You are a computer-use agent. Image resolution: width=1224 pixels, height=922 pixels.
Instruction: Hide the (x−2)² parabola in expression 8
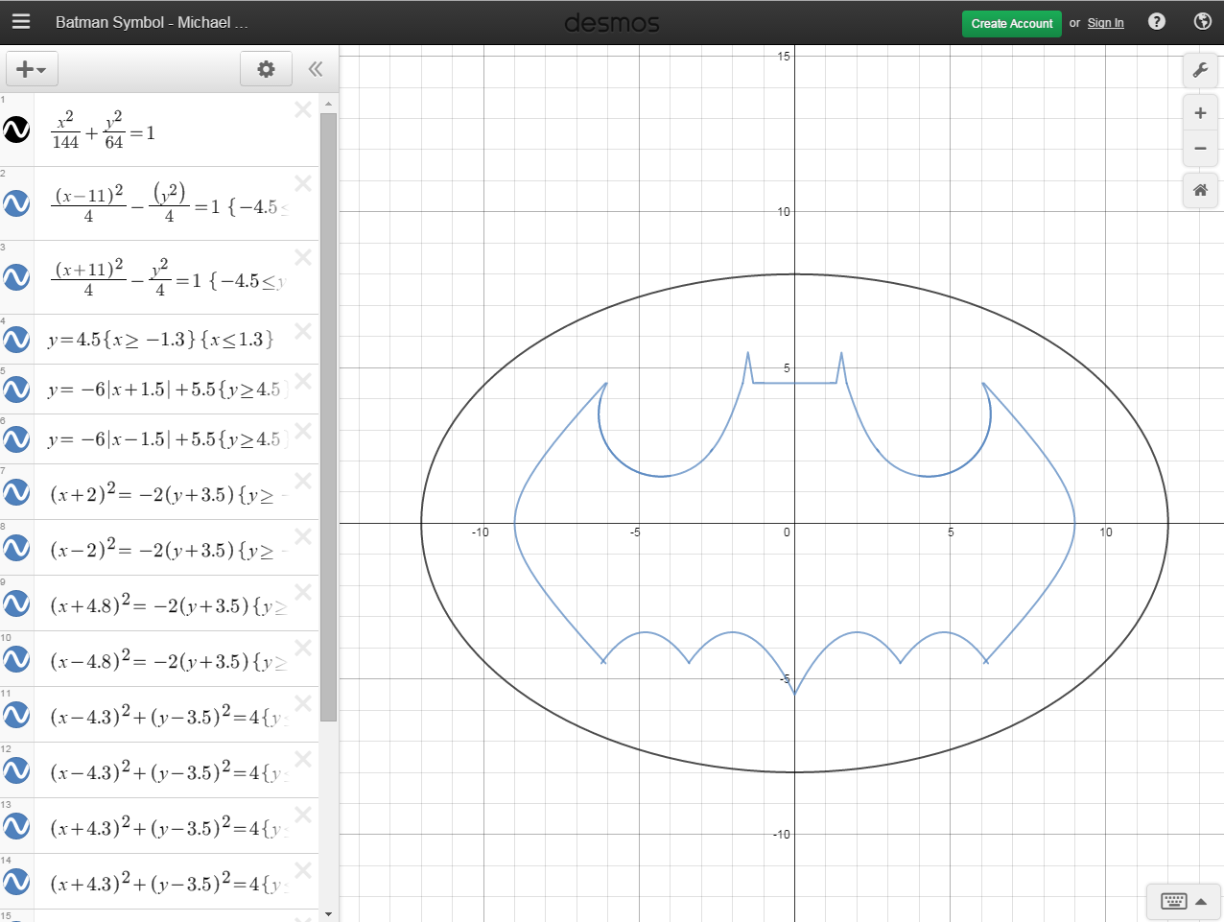tap(16, 548)
